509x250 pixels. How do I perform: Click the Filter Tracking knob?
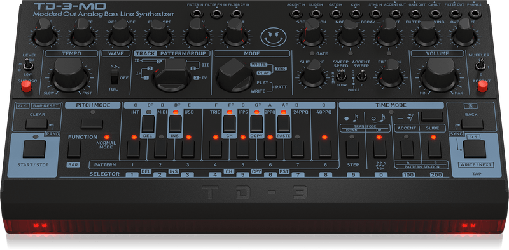pos(426,33)
